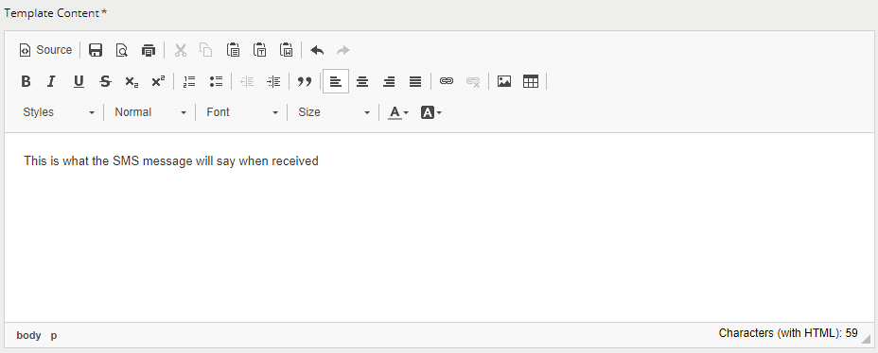This screenshot has width=878, height=353.
Task: Click the Cut scissors icon
Action: pos(181,50)
